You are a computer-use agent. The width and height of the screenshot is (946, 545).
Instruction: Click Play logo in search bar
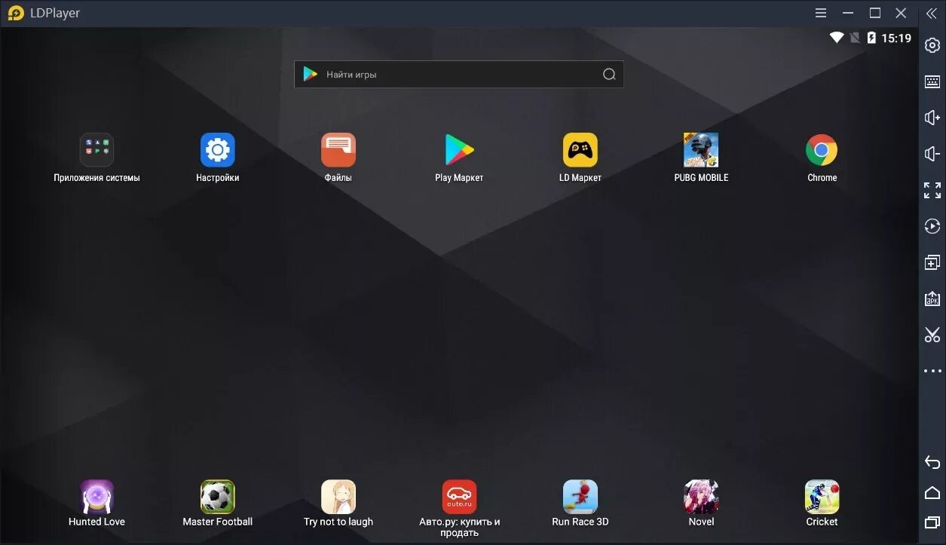311,74
